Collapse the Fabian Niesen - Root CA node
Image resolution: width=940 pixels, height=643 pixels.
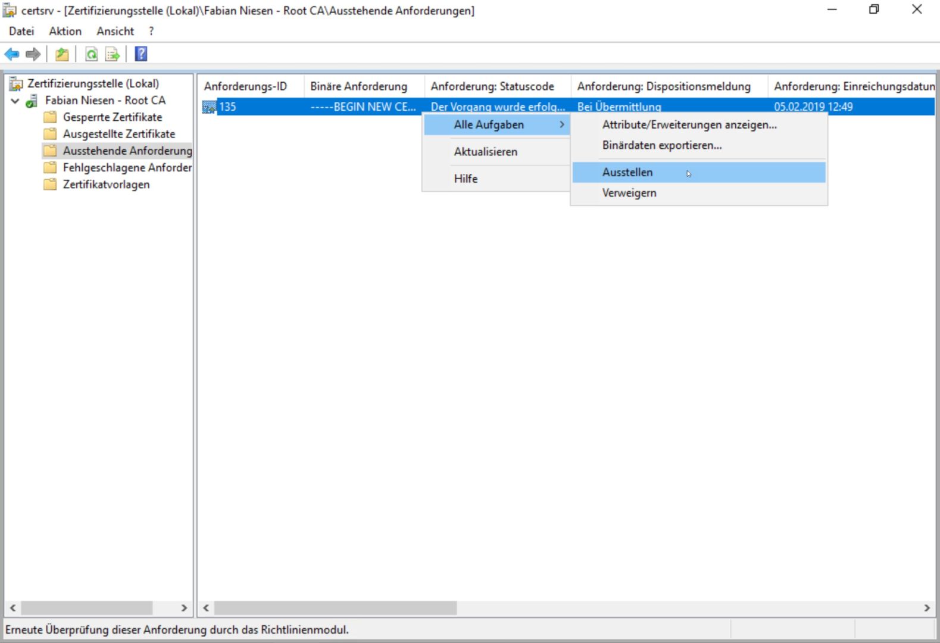(15, 101)
